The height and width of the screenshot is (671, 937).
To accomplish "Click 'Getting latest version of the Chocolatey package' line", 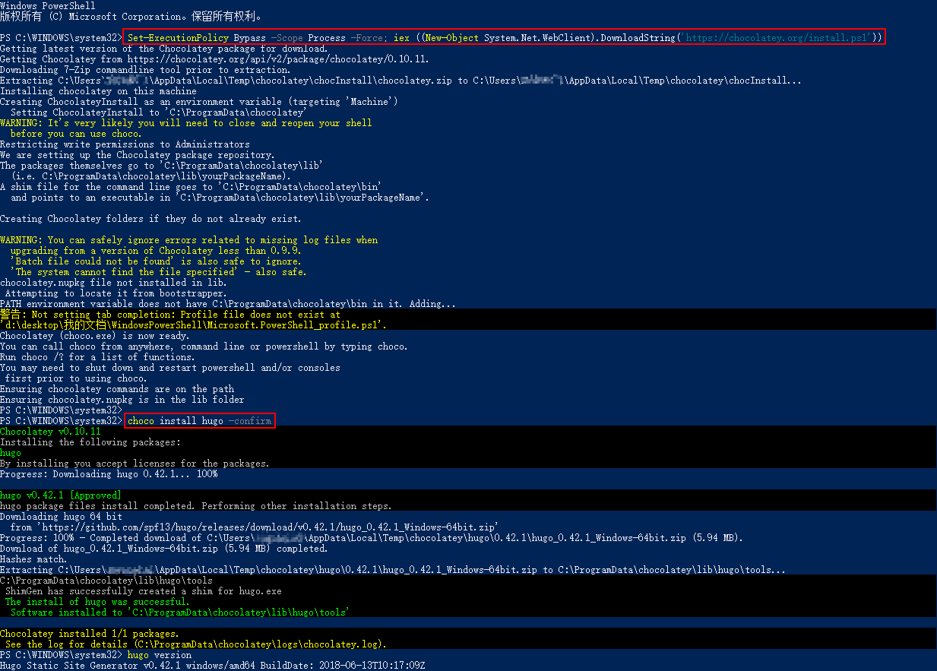I will click(x=164, y=48).
